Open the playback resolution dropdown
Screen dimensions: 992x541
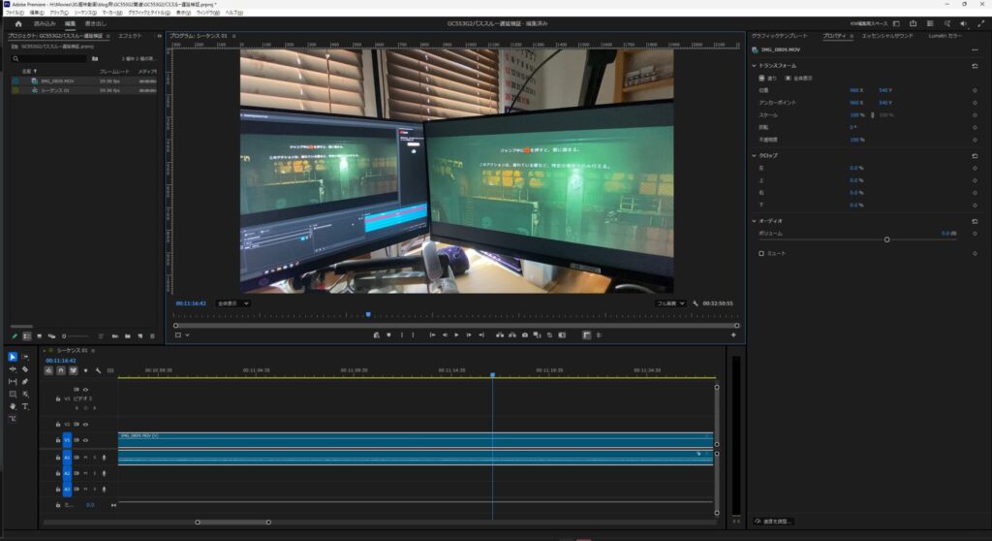point(671,303)
